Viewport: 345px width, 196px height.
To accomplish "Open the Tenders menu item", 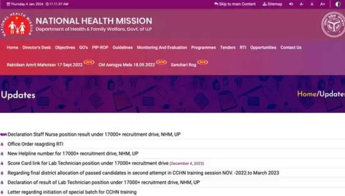I will point(227,47).
